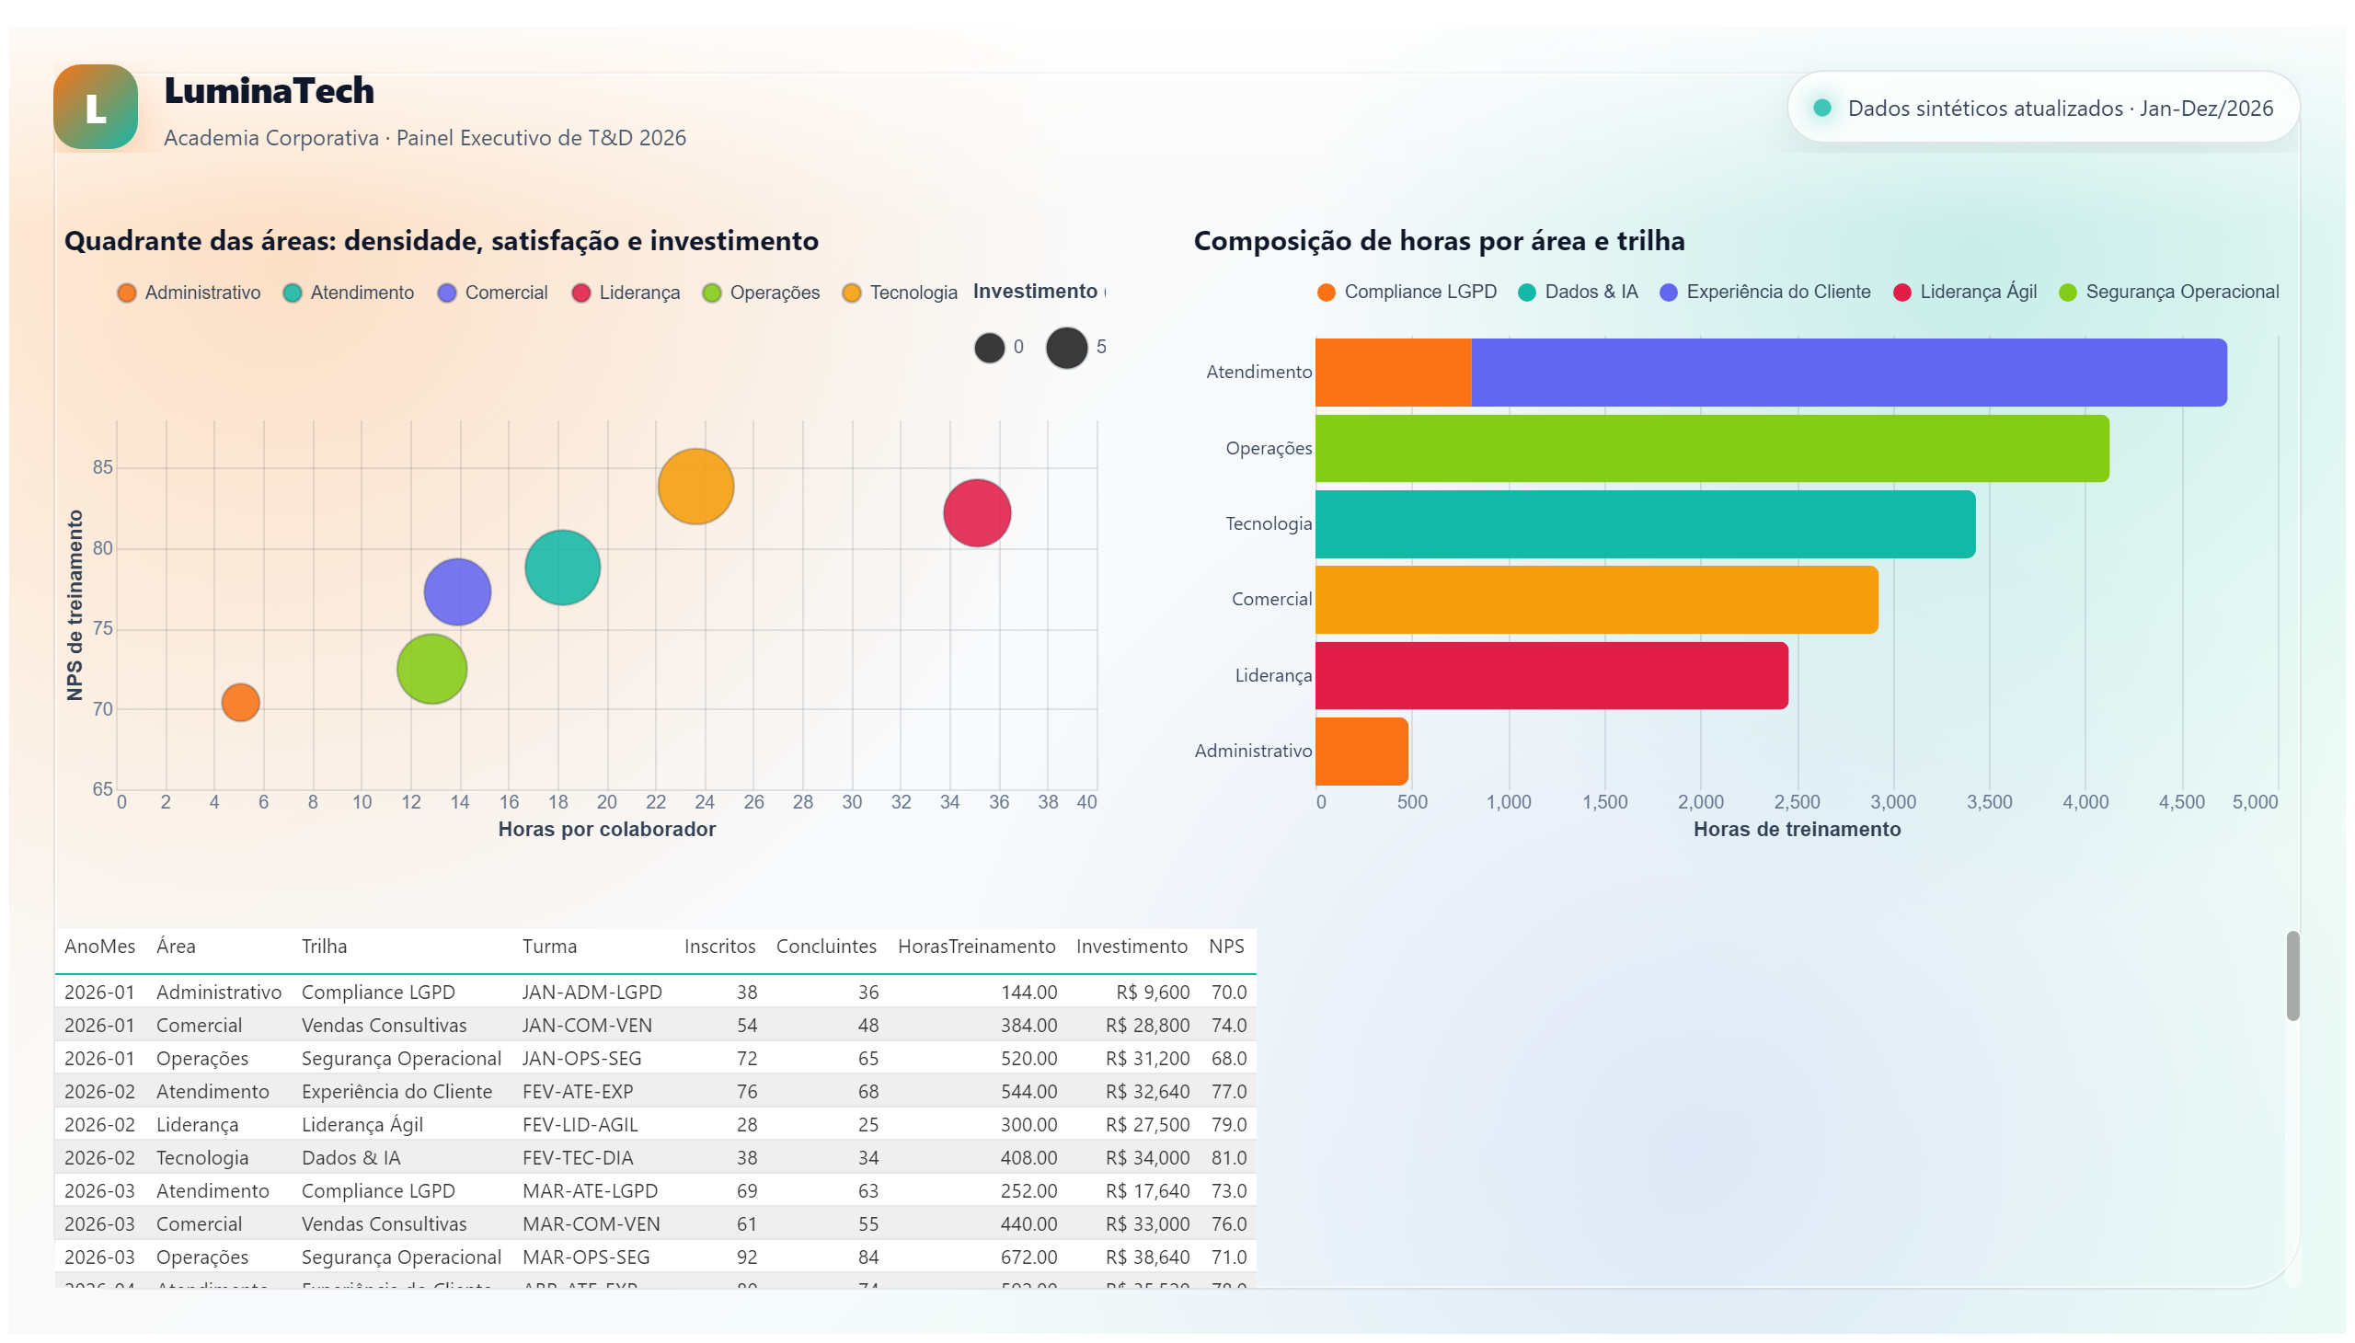
Task: Select the teal Atendimento bubble
Action: coord(562,568)
